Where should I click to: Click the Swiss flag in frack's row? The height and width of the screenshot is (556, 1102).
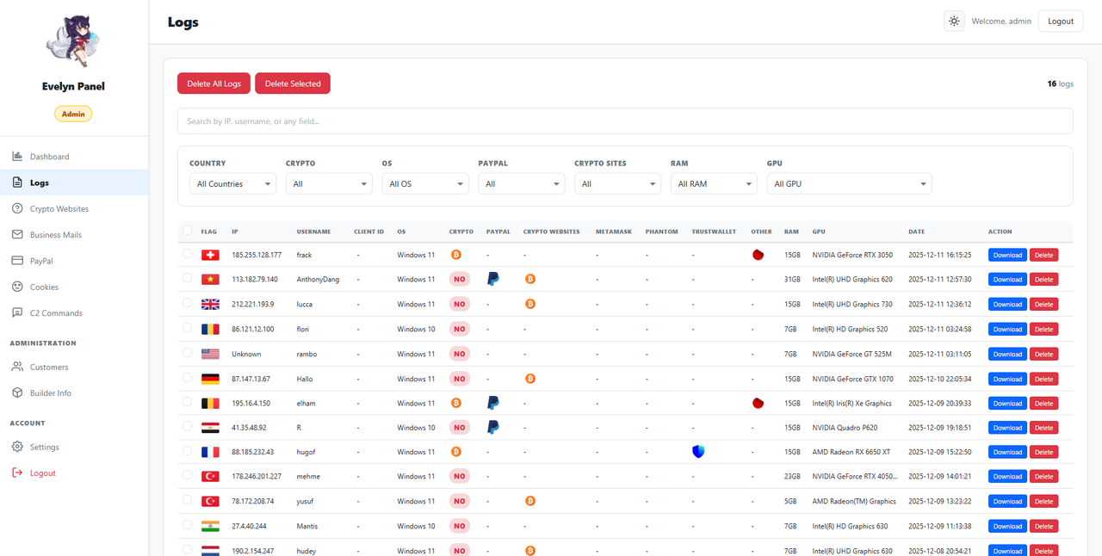click(x=210, y=255)
